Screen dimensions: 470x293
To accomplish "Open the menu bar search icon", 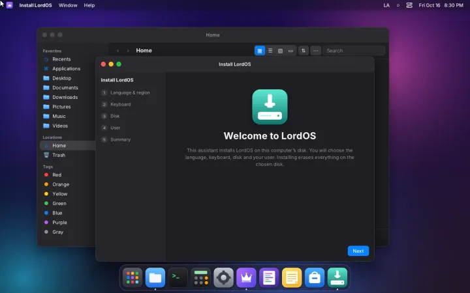I will [398, 5].
